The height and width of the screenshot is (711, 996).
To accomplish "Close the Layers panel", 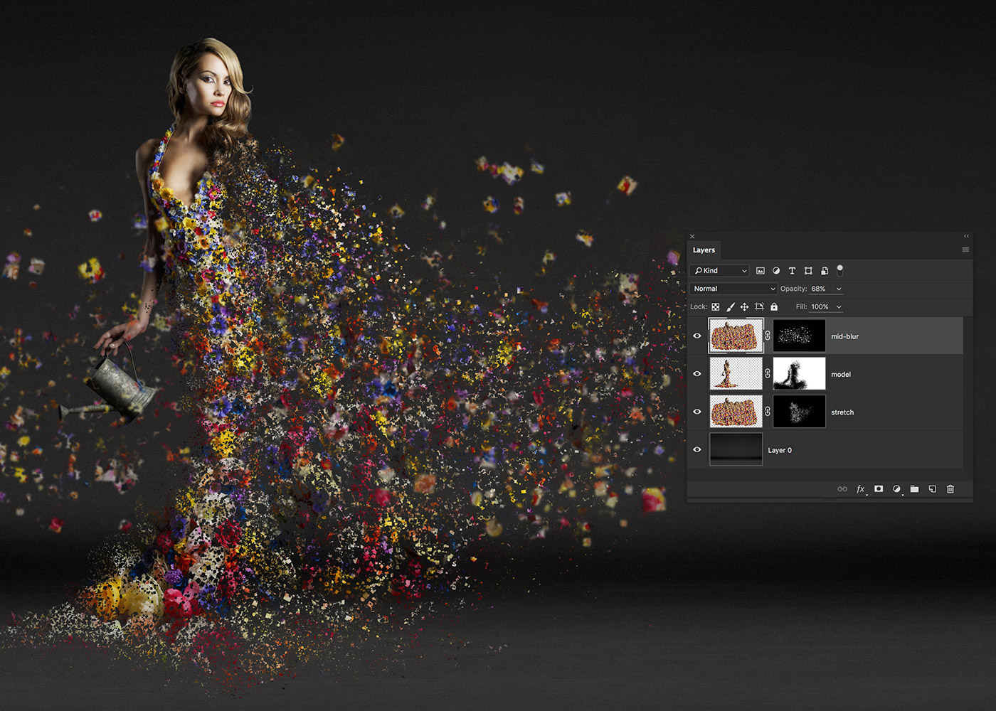I will (692, 237).
